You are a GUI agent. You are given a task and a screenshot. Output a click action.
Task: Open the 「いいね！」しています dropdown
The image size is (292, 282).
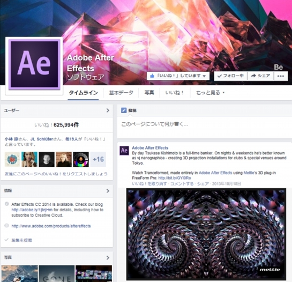(178, 76)
